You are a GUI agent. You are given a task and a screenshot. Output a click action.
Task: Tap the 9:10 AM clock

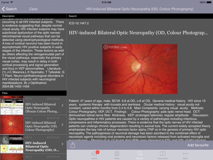[106, 2]
